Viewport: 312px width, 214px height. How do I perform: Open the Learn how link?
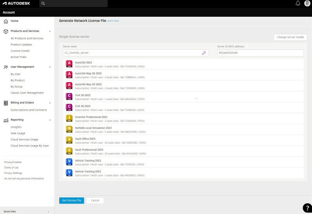coord(113,21)
